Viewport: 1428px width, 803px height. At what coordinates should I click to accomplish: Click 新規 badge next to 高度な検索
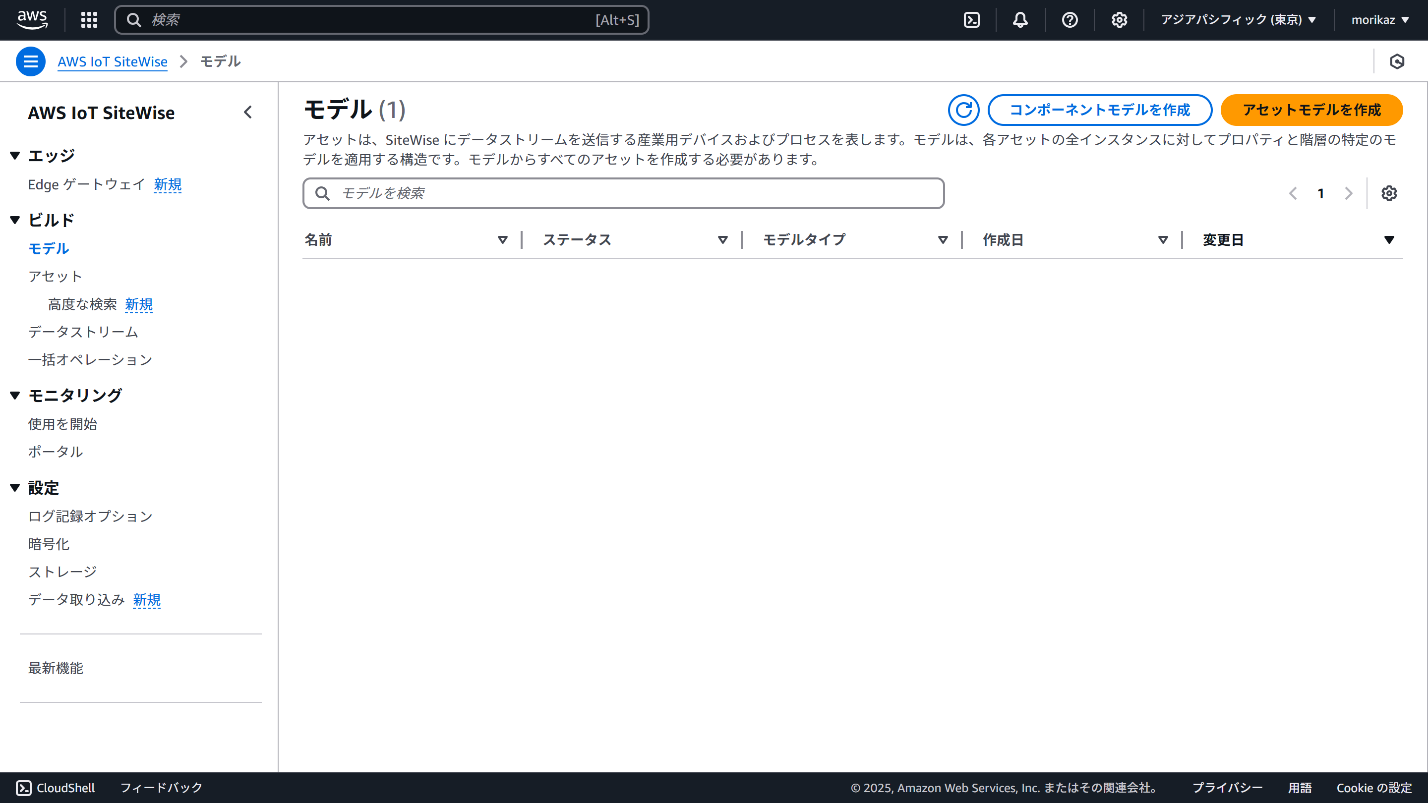coord(139,304)
